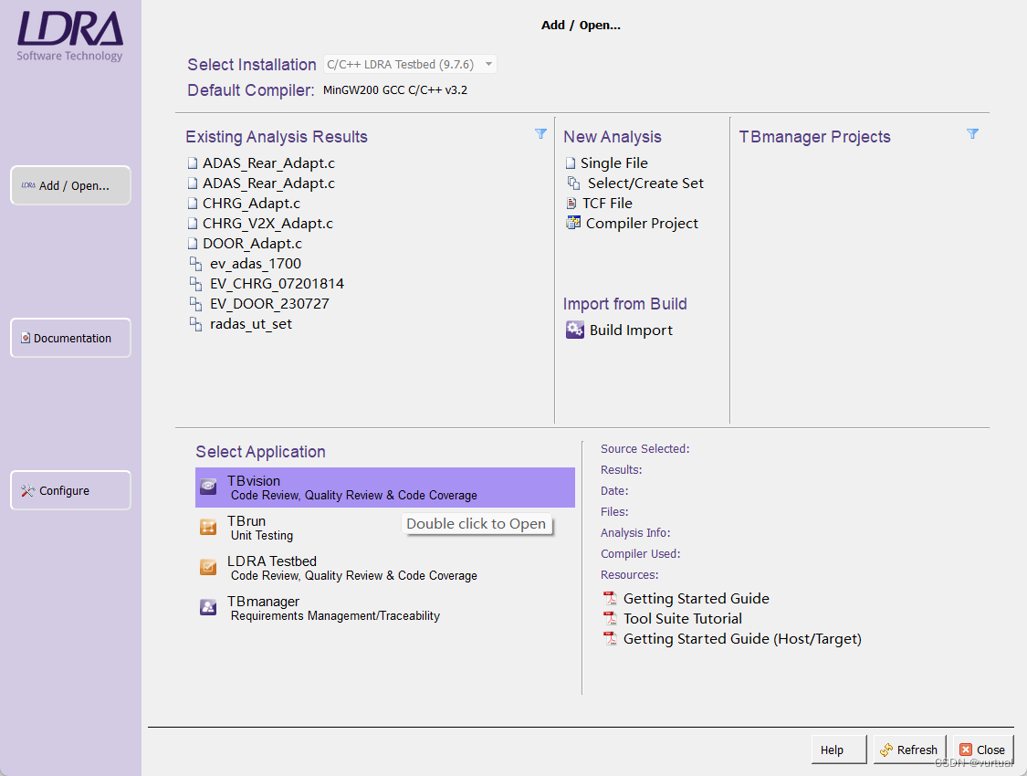Select the radas_ut_set entry
Viewport: 1027px width, 776px height.
tap(251, 324)
